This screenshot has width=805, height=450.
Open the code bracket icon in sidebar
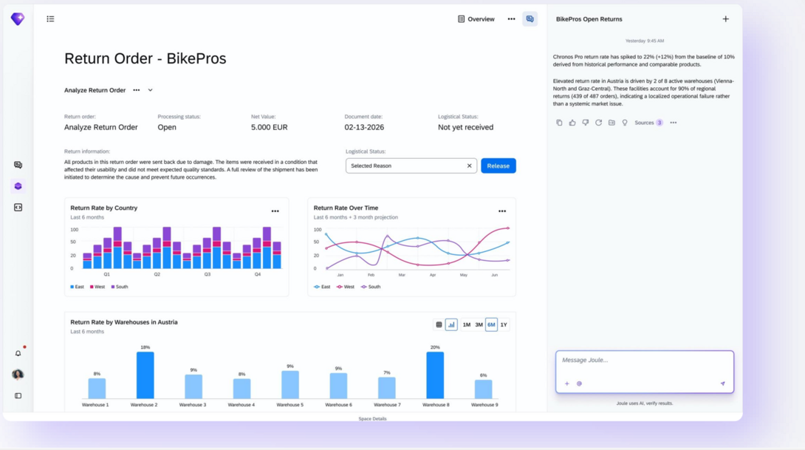[18, 208]
